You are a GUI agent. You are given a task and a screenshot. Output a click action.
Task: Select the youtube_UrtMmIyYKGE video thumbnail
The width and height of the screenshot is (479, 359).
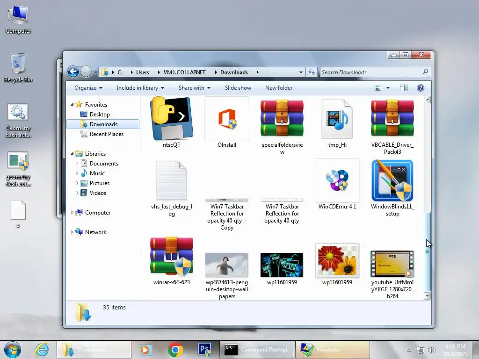[392, 264]
